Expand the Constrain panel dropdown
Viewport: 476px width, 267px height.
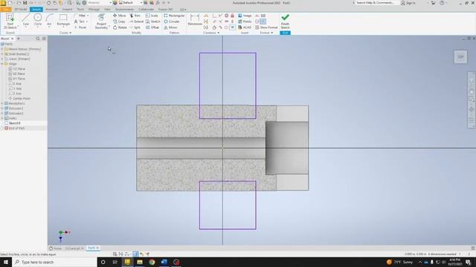tap(211, 33)
